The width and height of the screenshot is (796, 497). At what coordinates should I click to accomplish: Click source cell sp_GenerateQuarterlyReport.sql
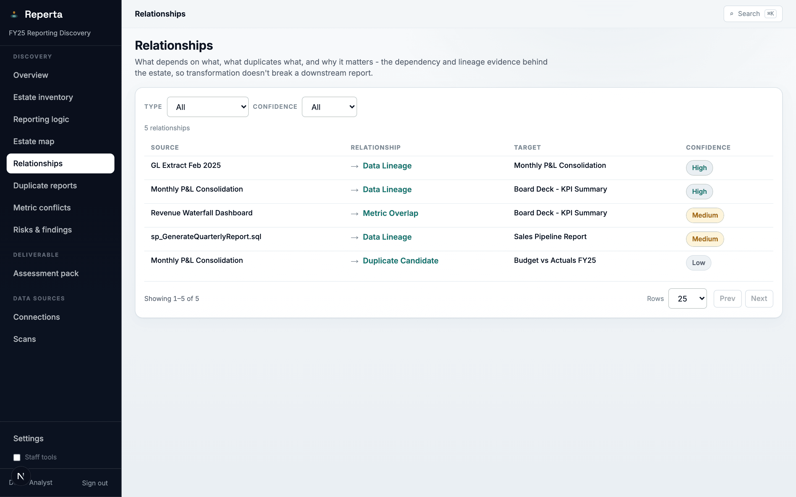(x=206, y=237)
